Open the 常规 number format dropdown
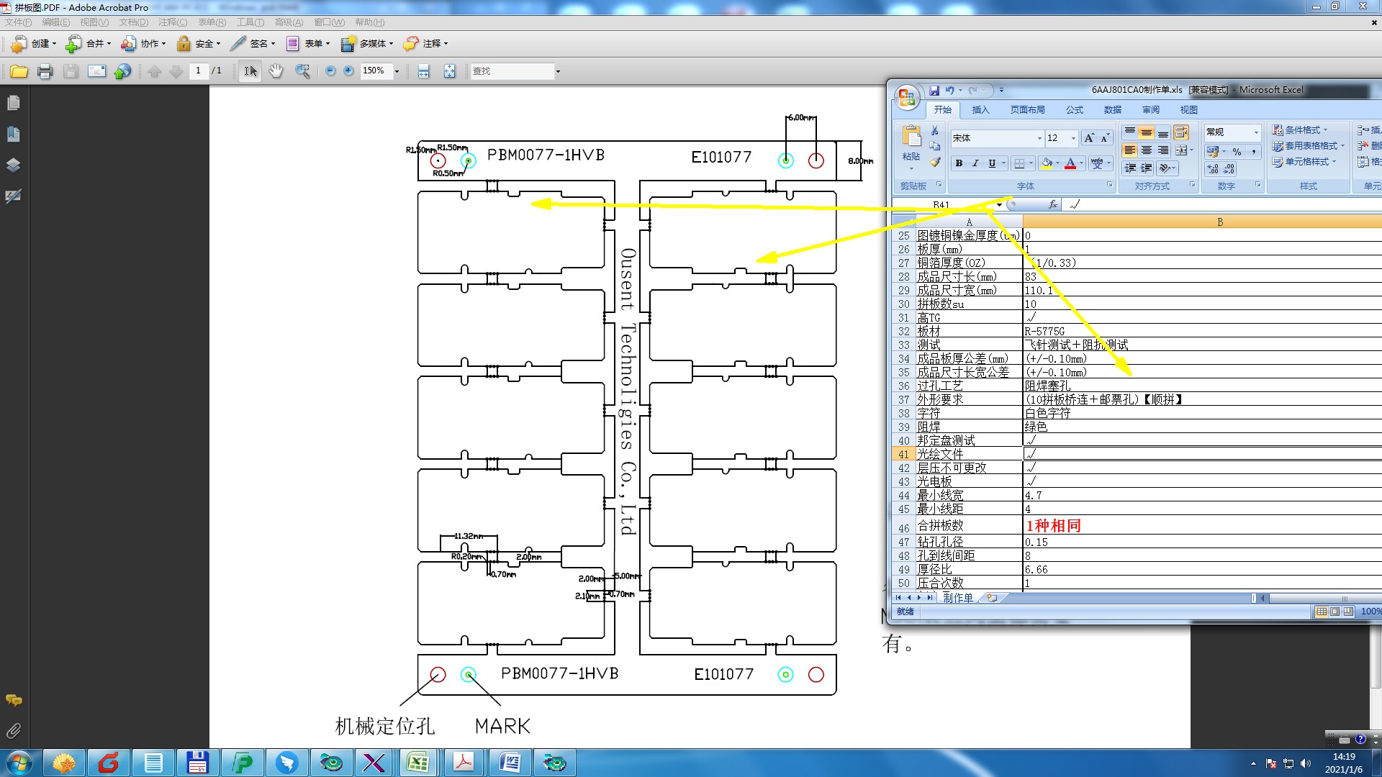 click(x=1256, y=132)
